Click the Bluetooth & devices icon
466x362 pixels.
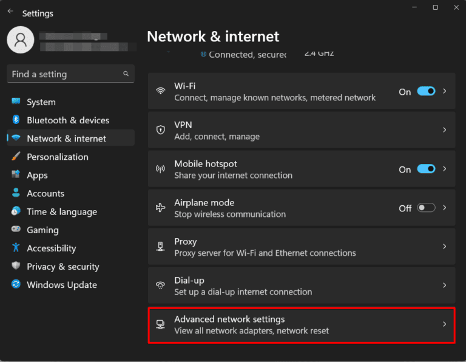pos(16,120)
